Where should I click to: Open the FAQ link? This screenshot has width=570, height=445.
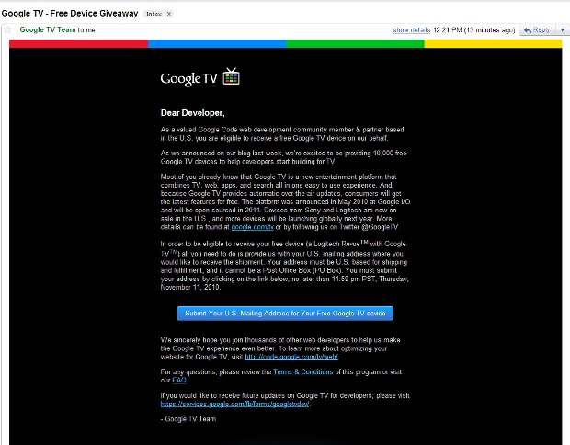[x=179, y=381]
